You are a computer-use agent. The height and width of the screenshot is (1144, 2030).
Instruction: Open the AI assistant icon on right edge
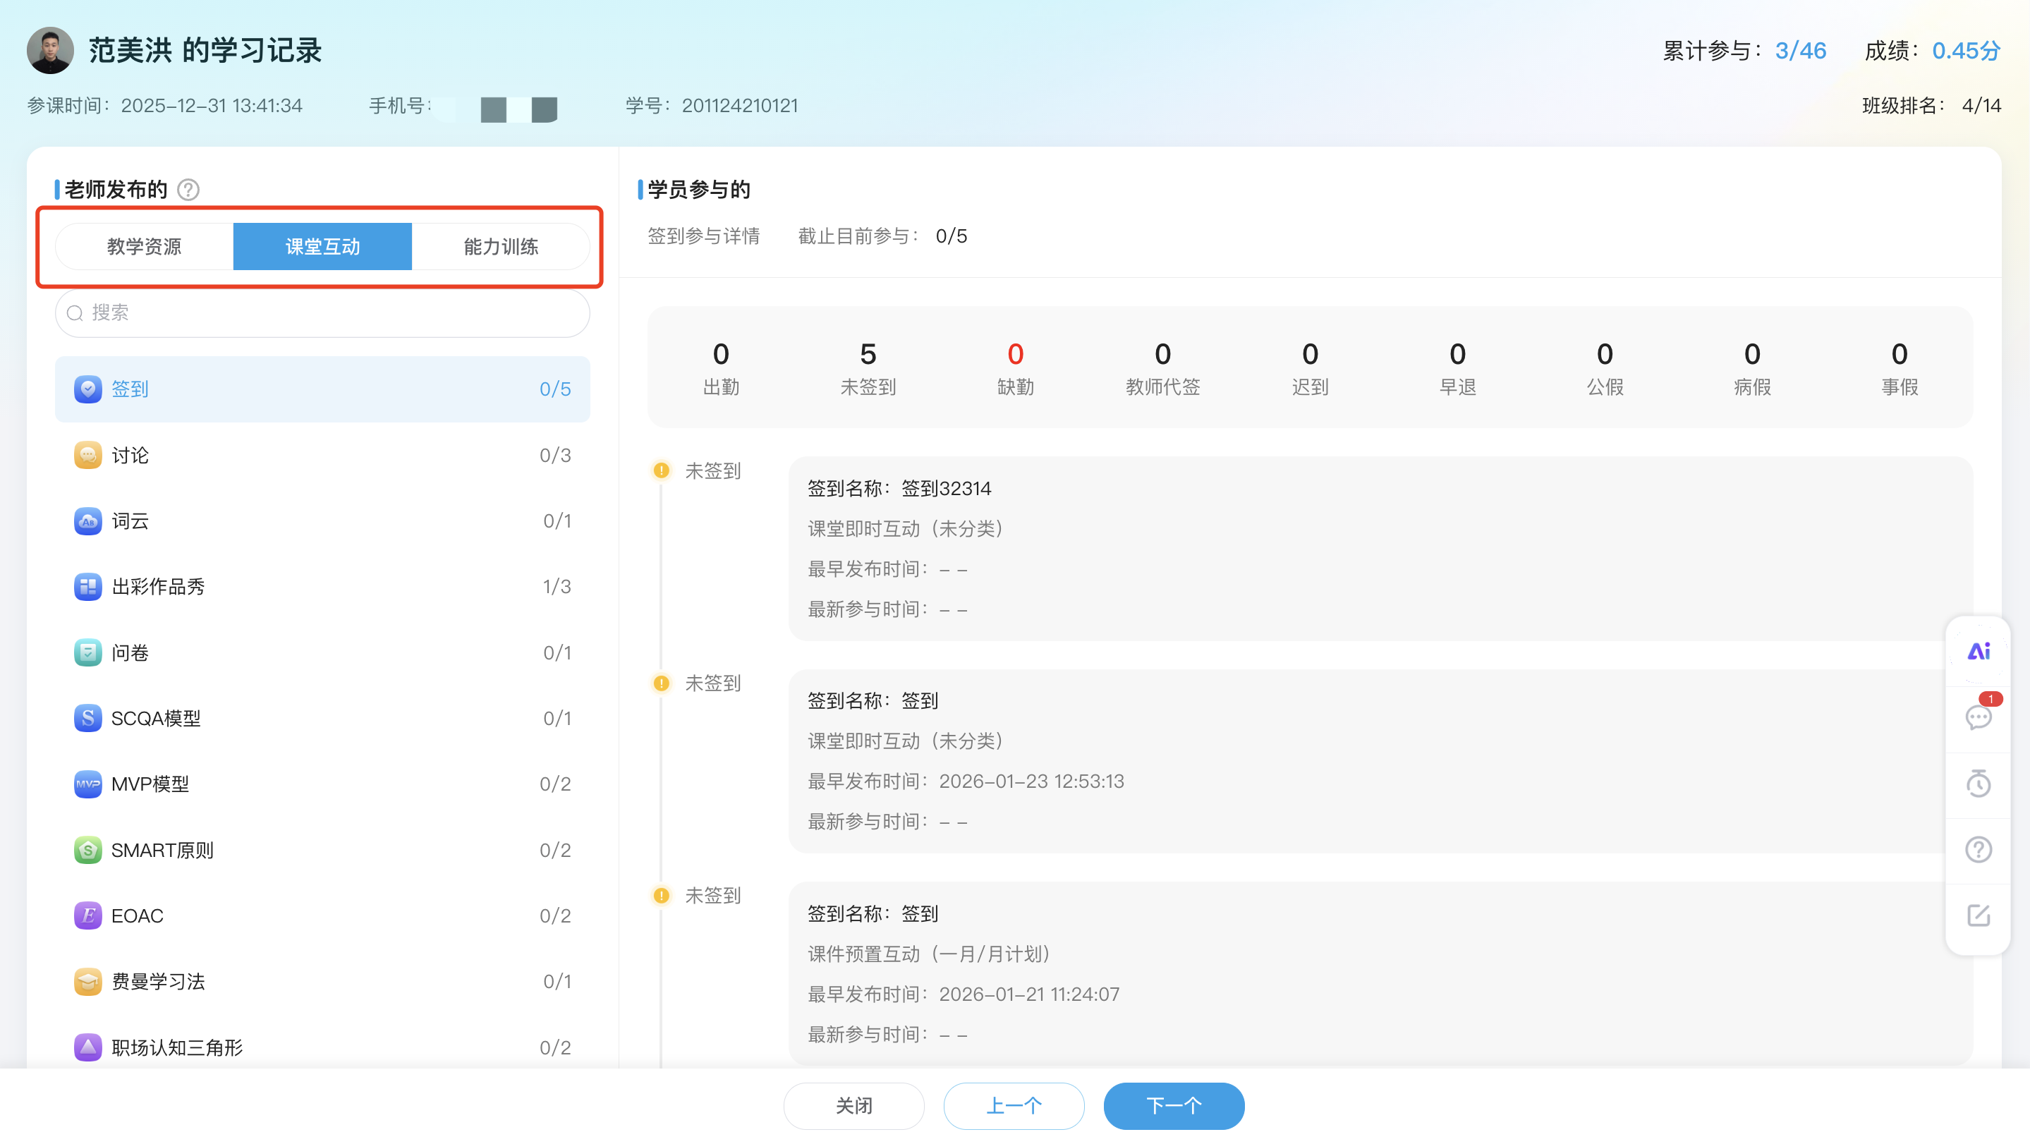click(x=1978, y=651)
